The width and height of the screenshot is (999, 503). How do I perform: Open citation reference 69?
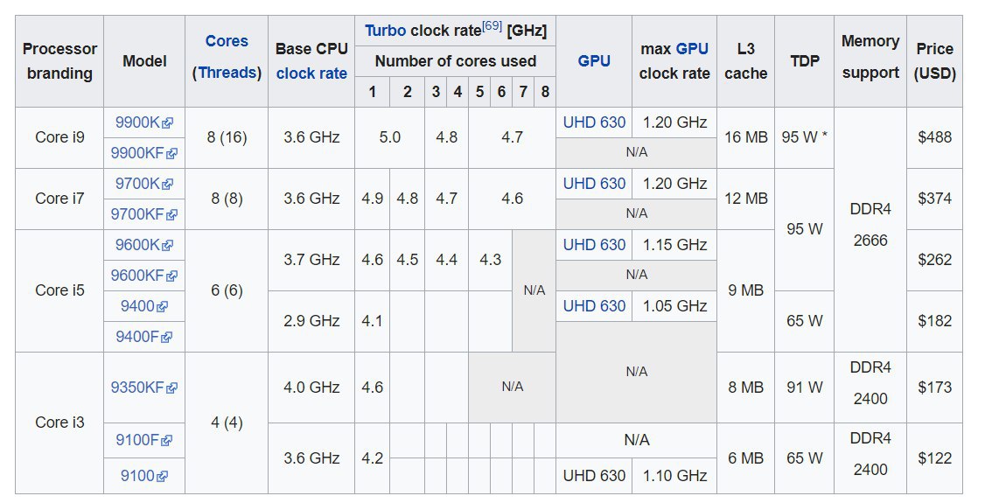[492, 26]
